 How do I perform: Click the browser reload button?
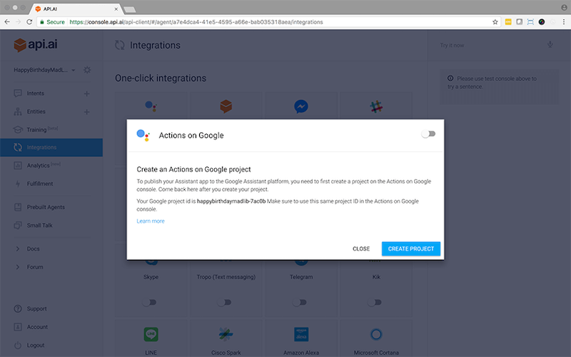[29, 22]
